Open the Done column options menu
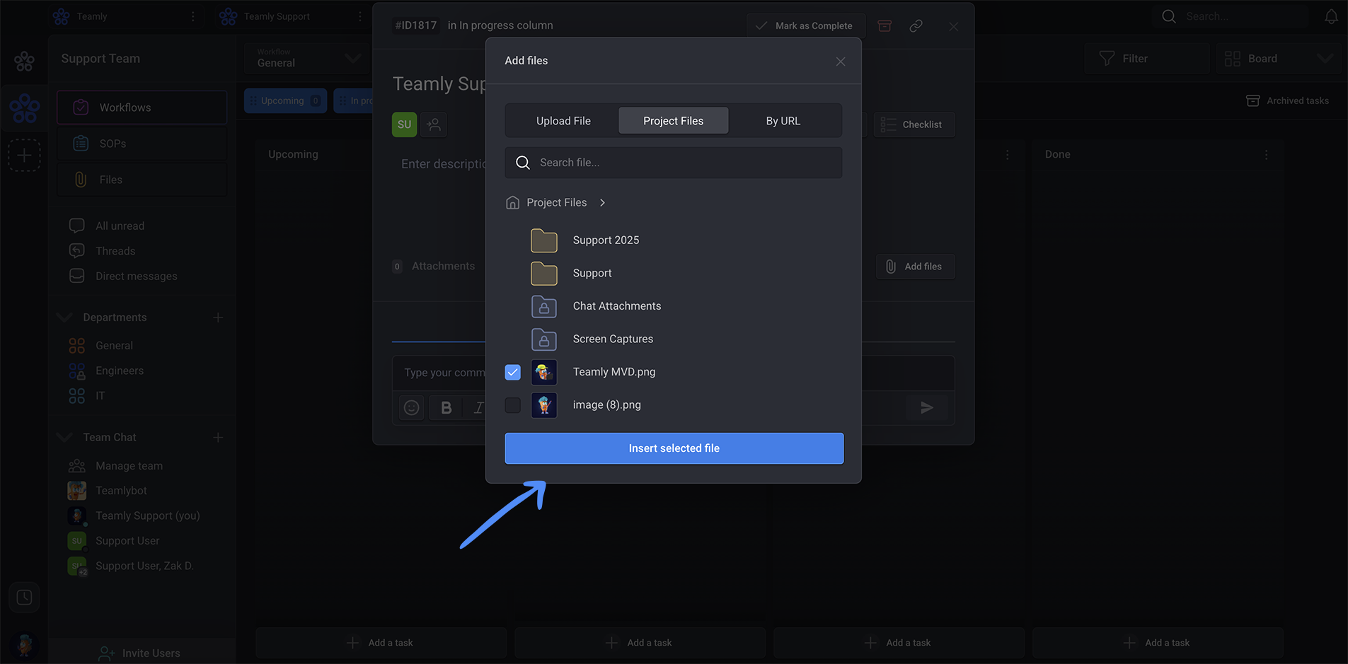Screen dimensions: 1348x664 pos(1267,154)
